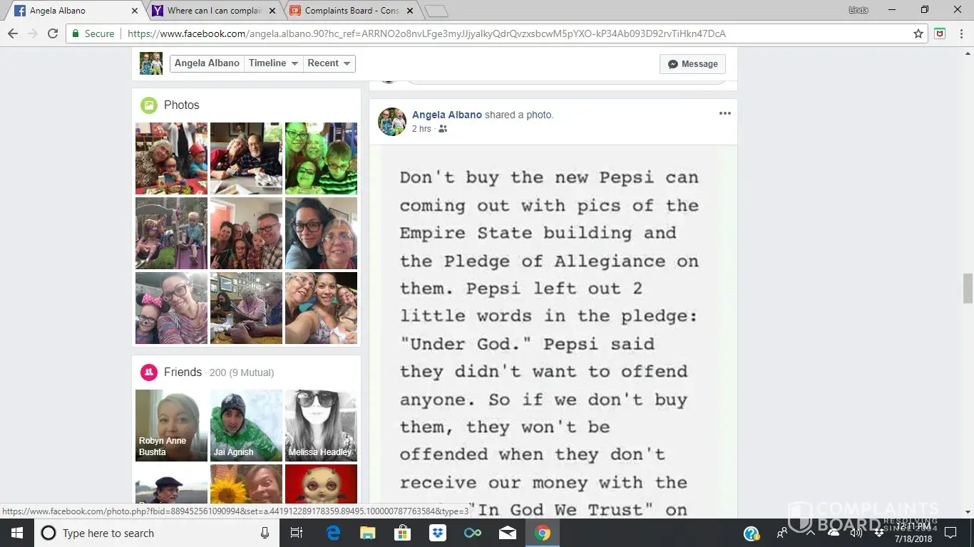Reload the page with the refresh icon
Viewport: 974px width, 547px height.
(x=52, y=33)
